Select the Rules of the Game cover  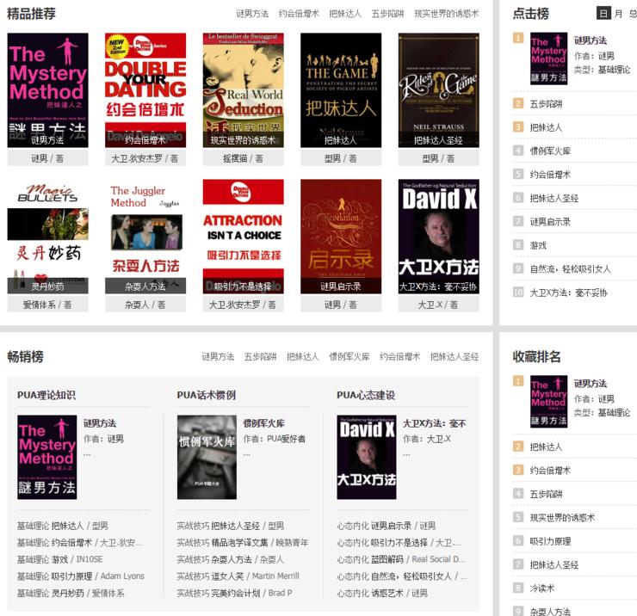(x=438, y=89)
